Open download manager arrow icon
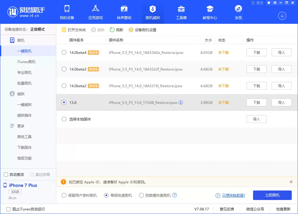 [x=282, y=16]
